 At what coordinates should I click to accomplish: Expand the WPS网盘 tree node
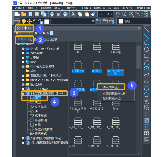[x=23, y=53]
